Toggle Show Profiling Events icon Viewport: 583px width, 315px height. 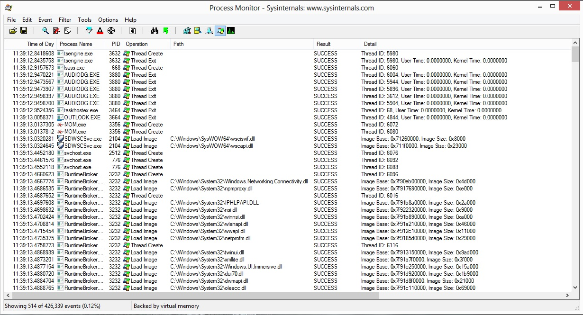tap(231, 31)
